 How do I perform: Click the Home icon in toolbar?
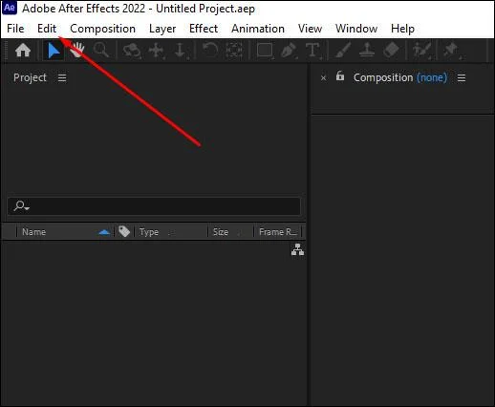click(23, 51)
